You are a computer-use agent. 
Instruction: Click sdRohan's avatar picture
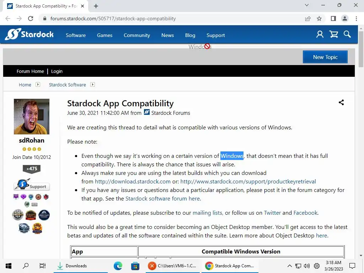tap(32, 117)
